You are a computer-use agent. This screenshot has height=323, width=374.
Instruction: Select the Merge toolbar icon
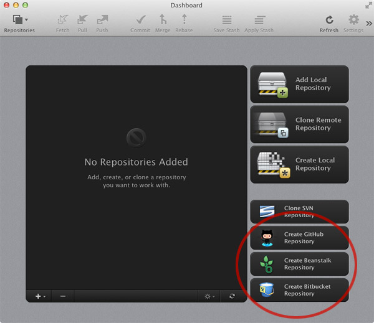pos(163,21)
